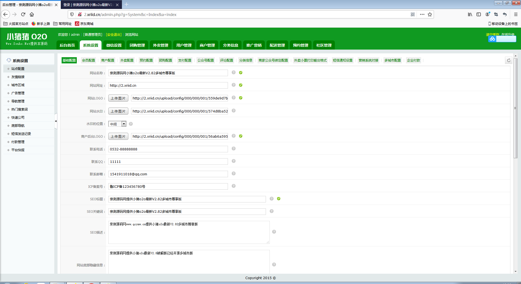Viewport: 521px width, 284px height.
Task: Expand the 城市区域 sidebar item
Action: point(18,85)
